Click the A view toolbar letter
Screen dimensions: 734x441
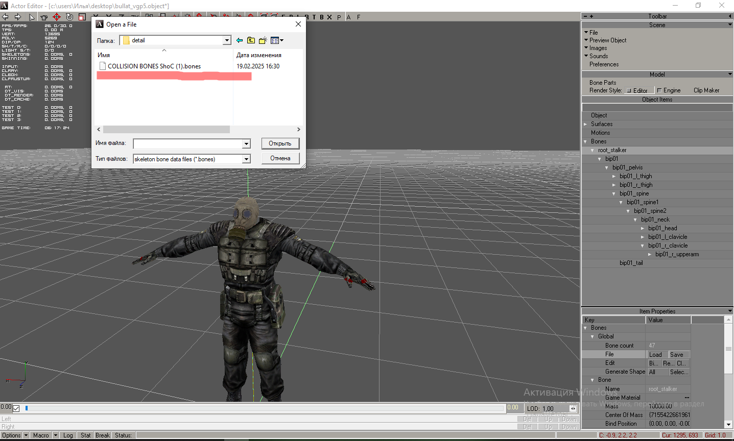(x=349, y=17)
